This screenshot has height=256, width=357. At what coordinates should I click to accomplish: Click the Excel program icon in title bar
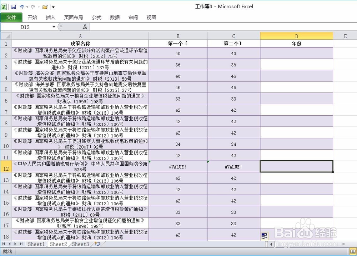pyautogui.click(x=4, y=6)
